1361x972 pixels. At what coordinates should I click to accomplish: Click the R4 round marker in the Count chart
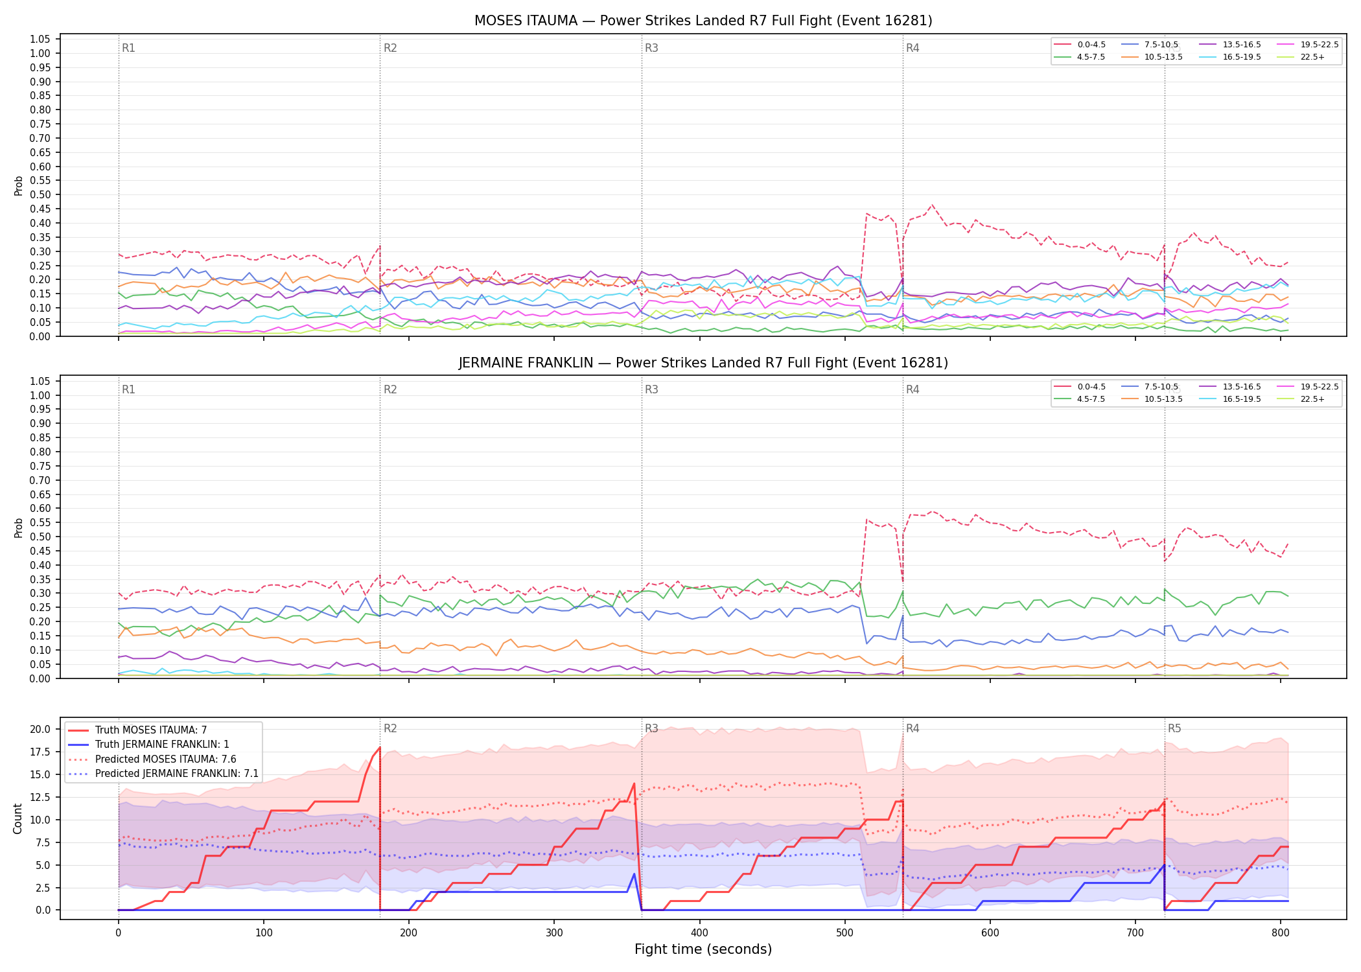click(x=913, y=729)
